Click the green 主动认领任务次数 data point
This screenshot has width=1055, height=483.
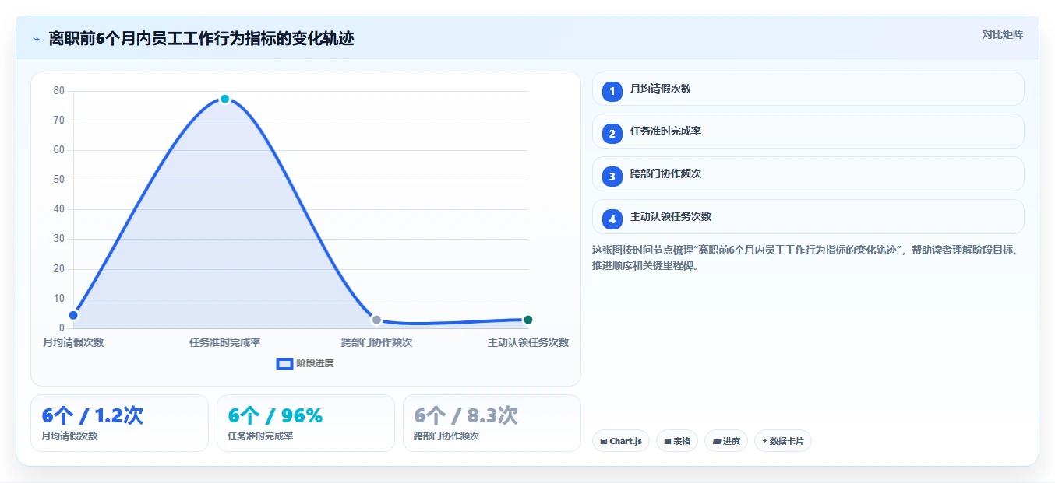tap(528, 320)
